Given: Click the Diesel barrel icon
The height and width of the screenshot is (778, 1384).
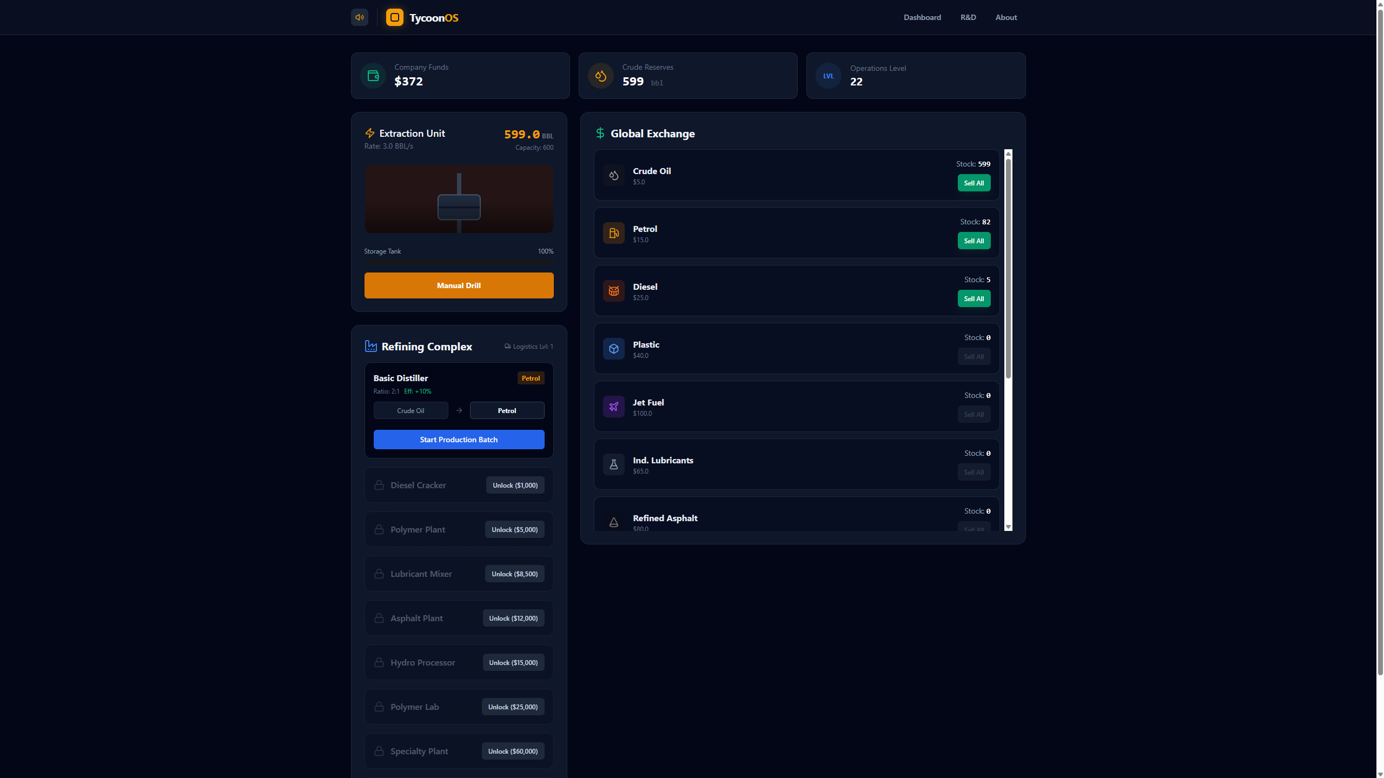Looking at the screenshot, I should click(x=613, y=291).
